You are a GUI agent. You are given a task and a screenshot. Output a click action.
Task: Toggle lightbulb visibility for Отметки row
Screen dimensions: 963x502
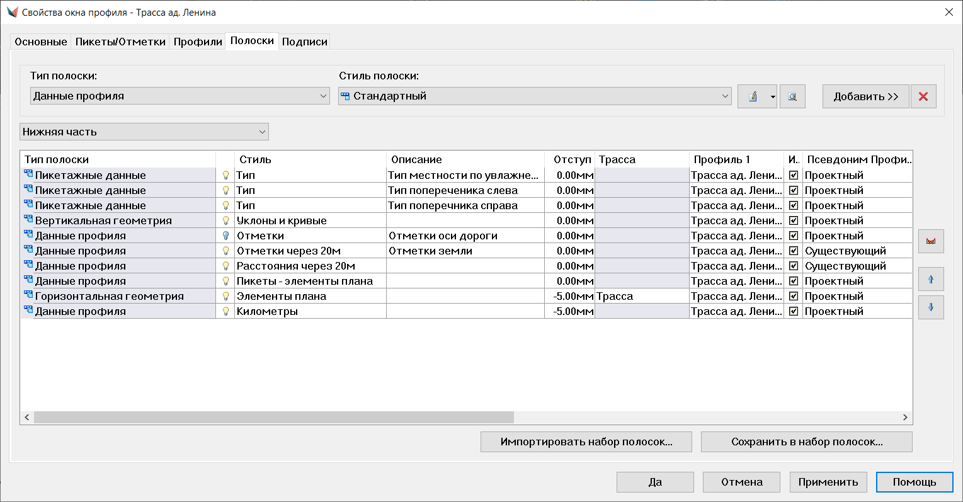point(225,236)
